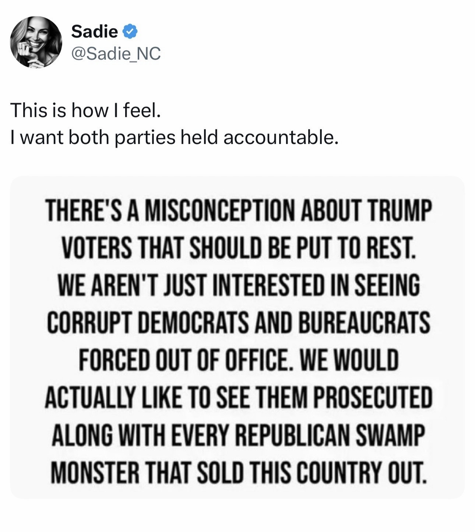Open the Sadie display name link

(x=94, y=32)
